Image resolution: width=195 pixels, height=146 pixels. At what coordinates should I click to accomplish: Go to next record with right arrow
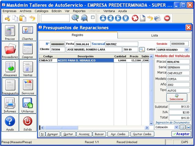tap(118, 18)
